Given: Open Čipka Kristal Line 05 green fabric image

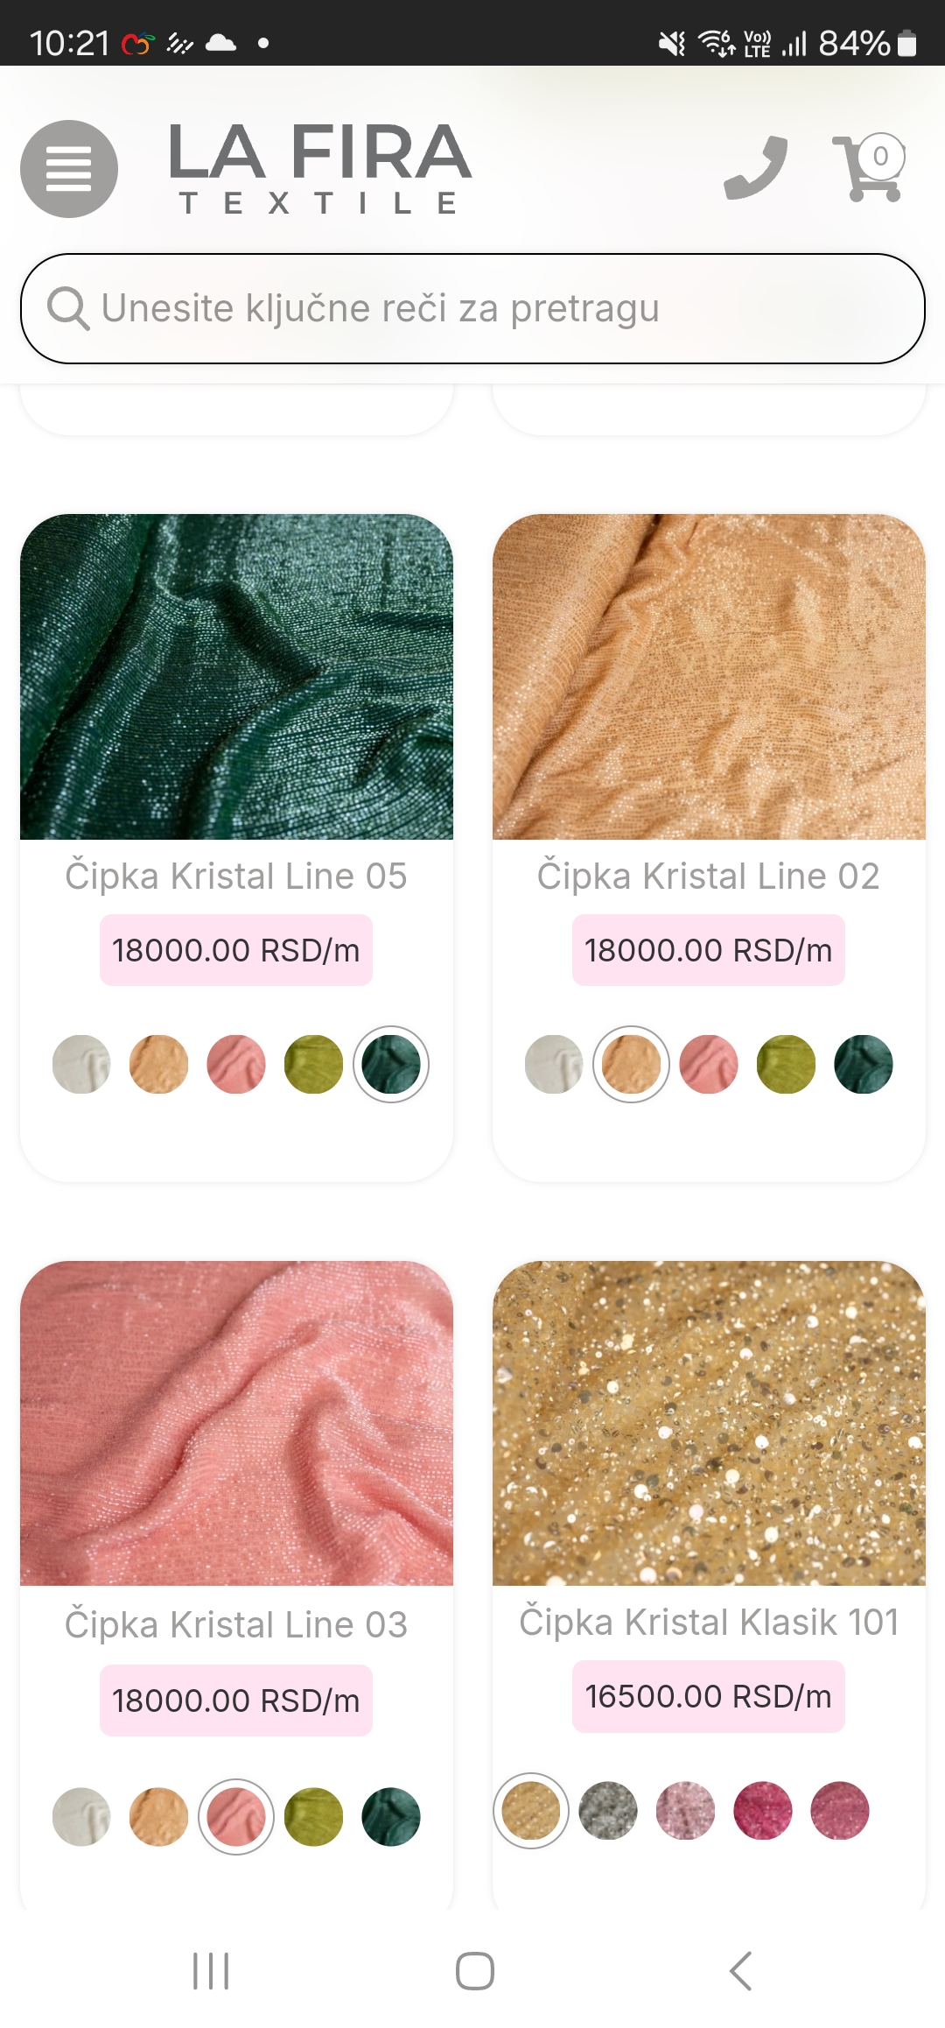Looking at the screenshot, I should pos(236,677).
